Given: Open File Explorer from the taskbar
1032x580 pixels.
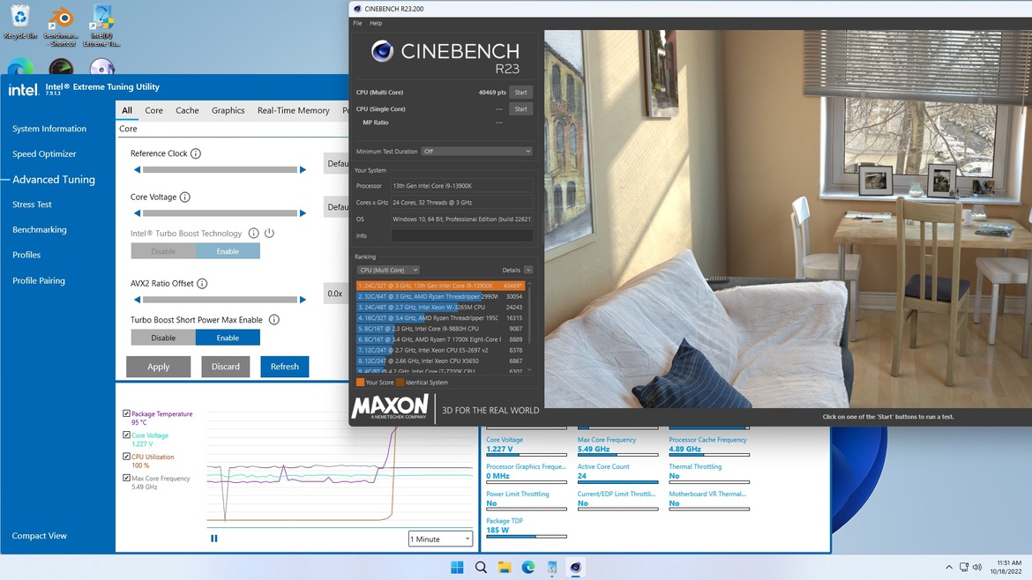Looking at the screenshot, I should click(505, 567).
